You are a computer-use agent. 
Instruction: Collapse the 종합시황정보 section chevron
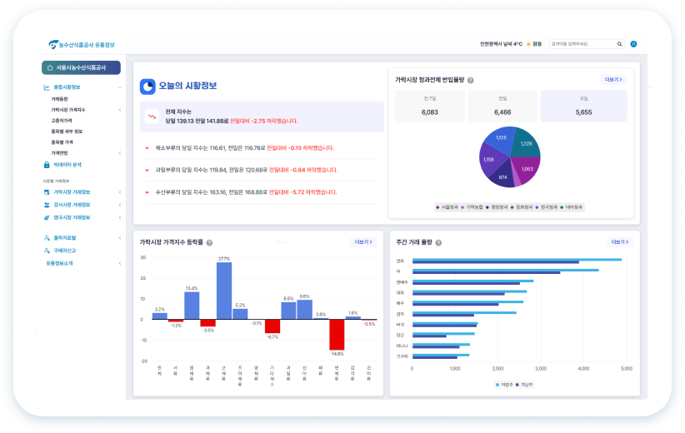pos(120,87)
